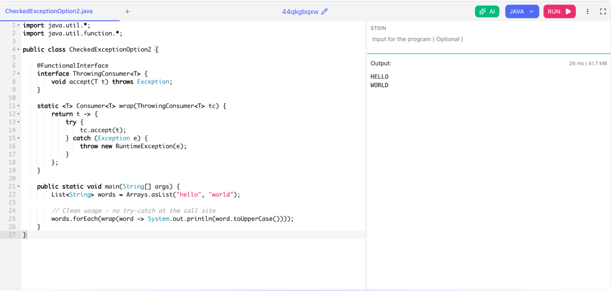Image resolution: width=611 pixels, height=291 pixels.
Task: Add a new file with plus icon
Action: click(128, 11)
